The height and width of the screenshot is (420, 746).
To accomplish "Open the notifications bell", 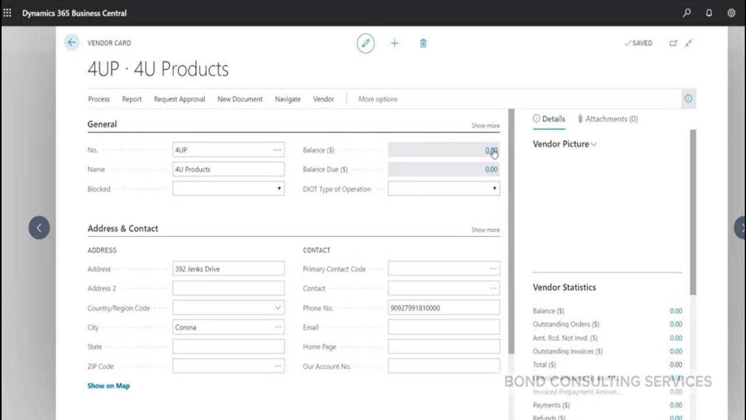I will pos(709,13).
